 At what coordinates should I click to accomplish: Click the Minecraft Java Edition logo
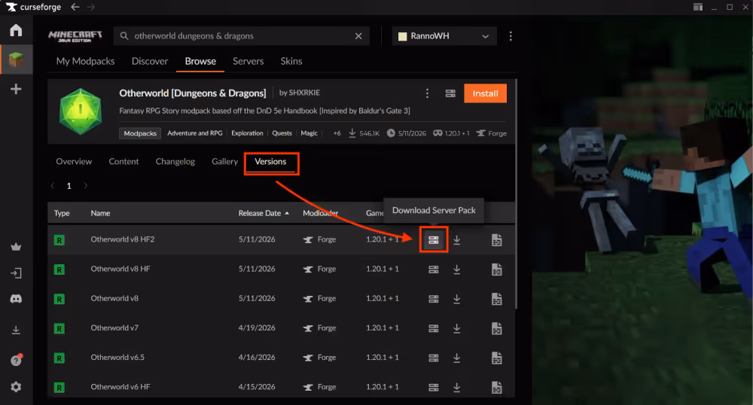coord(75,36)
